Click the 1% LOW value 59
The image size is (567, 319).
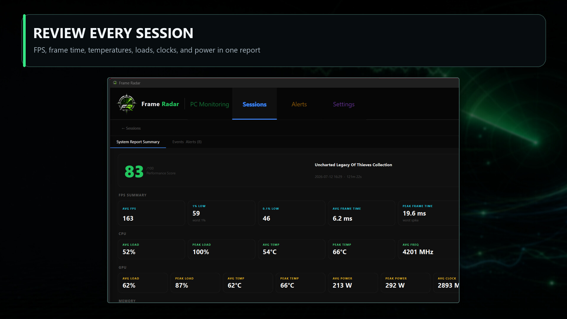click(196, 213)
